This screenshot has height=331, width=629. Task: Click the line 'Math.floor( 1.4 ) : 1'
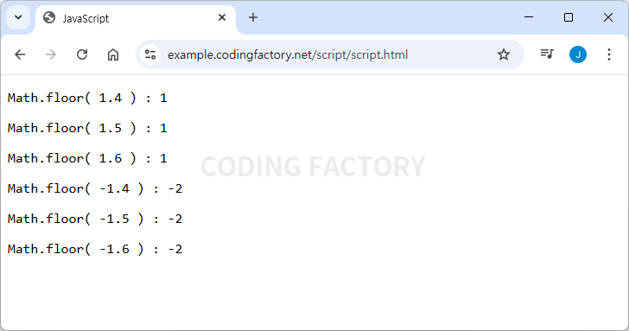click(87, 99)
